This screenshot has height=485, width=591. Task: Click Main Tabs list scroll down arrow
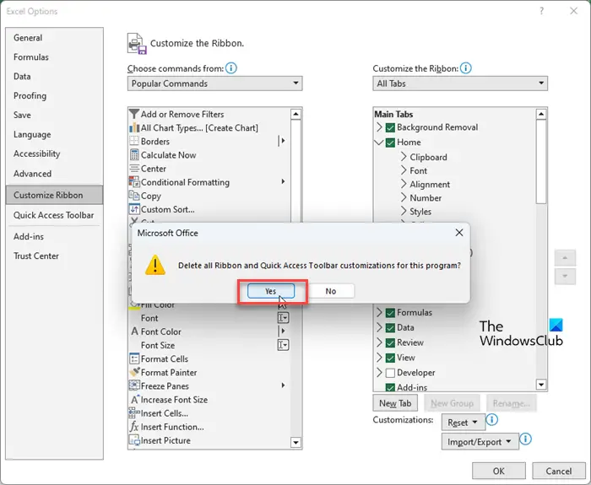coord(542,385)
